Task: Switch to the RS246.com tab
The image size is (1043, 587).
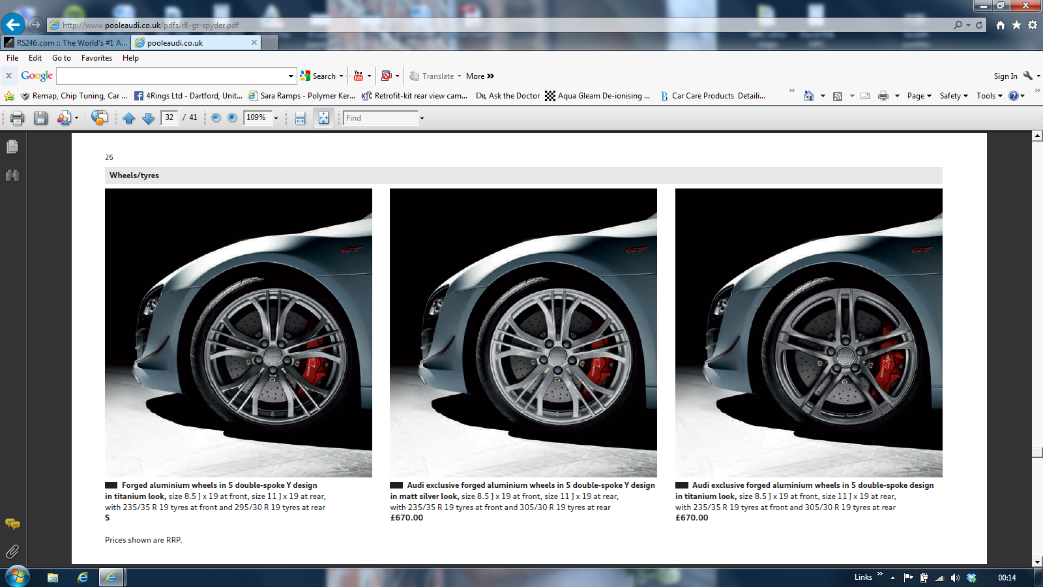Action: (66, 43)
